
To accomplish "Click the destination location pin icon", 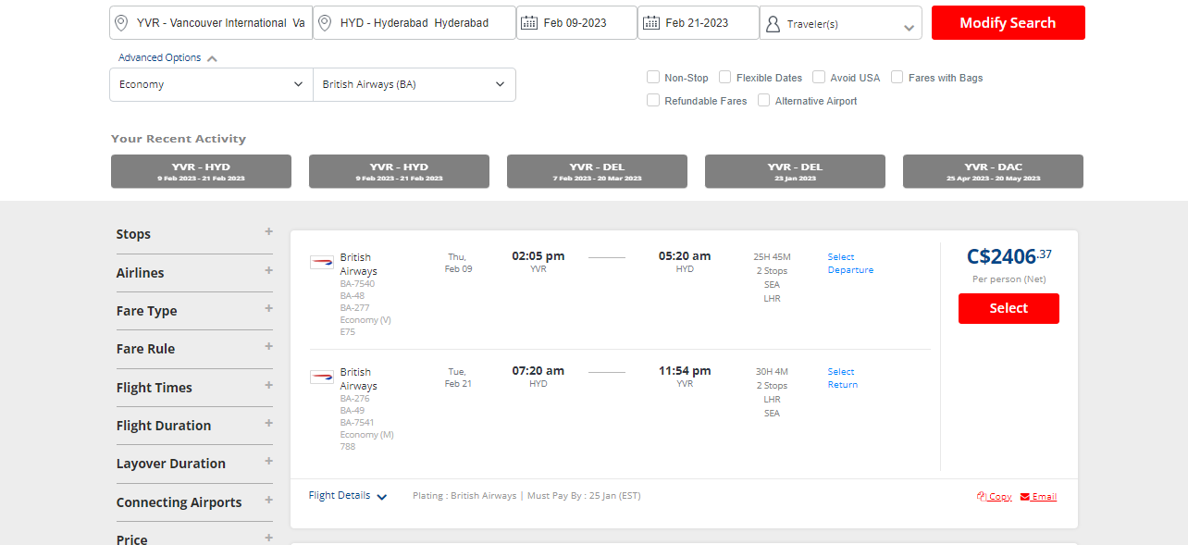I will pos(324,23).
